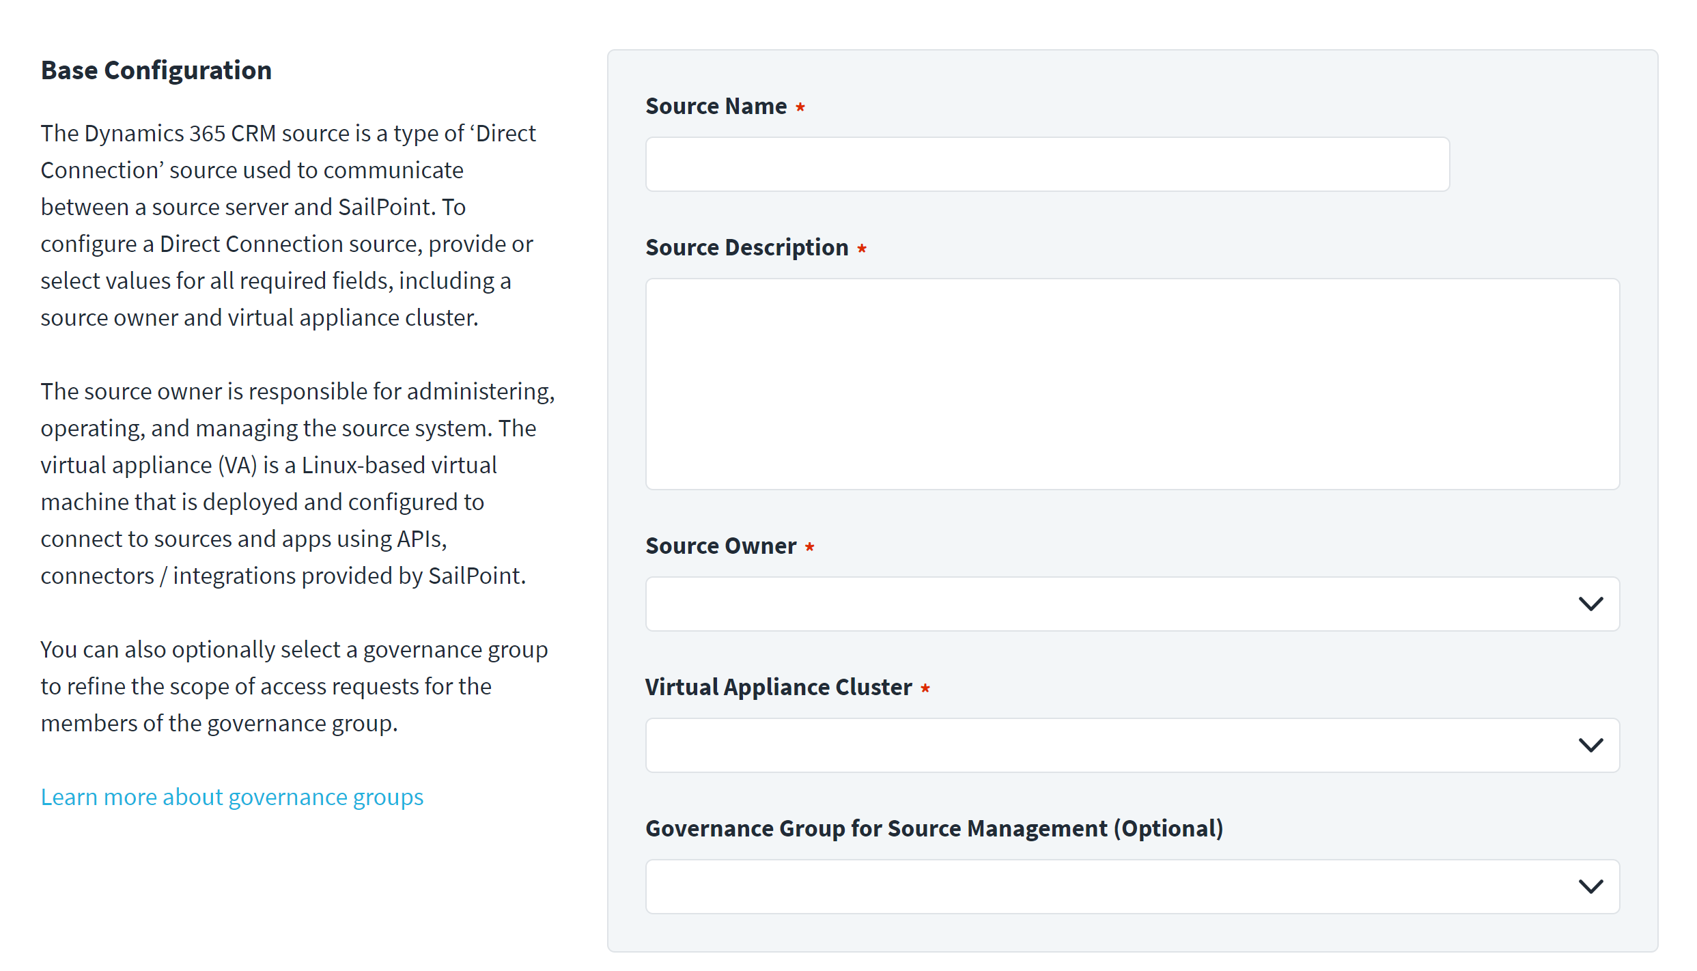This screenshot has width=1697, height=971.
Task: Click the Source Owner label
Action: click(720, 546)
